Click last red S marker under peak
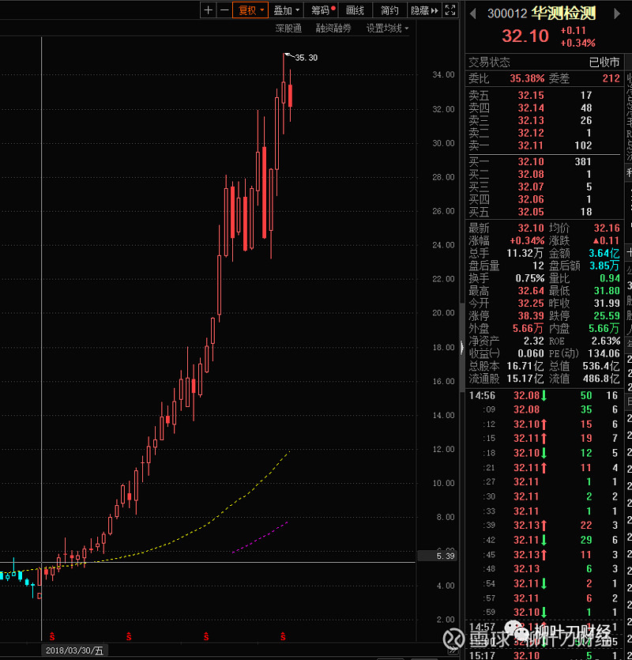 283,636
